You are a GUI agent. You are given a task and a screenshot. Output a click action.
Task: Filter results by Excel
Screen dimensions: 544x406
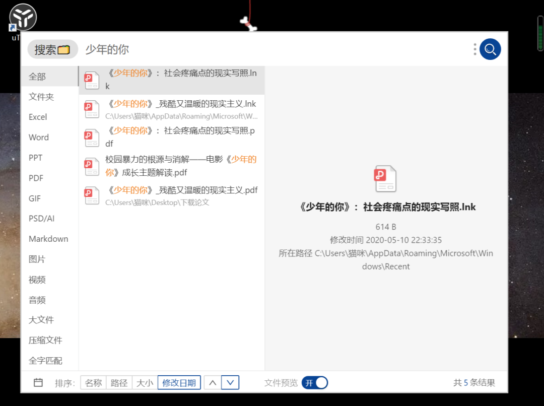tap(49, 117)
